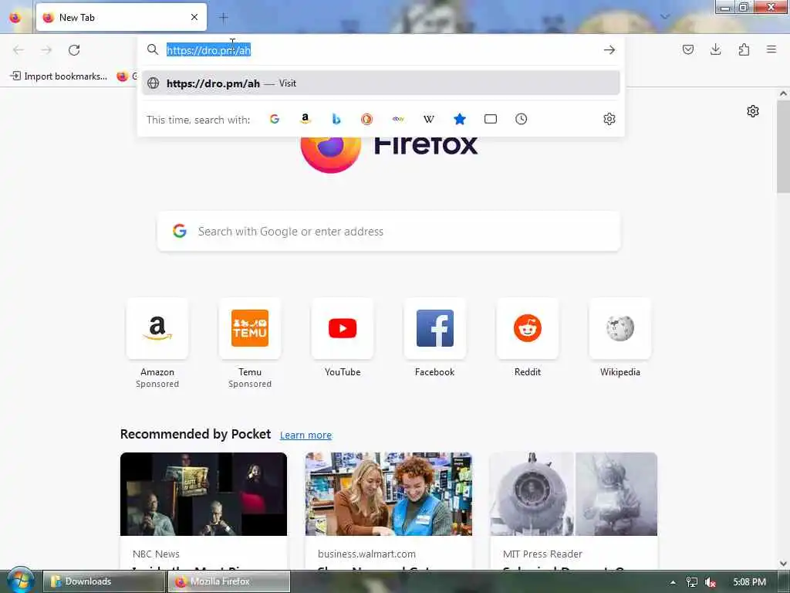Search this time with eBay
The image size is (790, 593).
tap(398, 119)
